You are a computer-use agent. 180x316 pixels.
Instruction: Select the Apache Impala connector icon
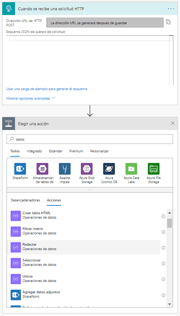coord(65,169)
